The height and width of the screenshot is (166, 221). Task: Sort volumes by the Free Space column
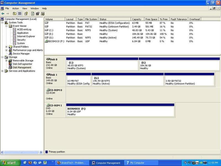point(151,19)
